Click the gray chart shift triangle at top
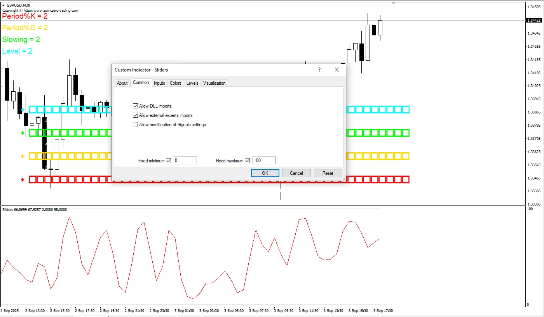 point(393,3)
